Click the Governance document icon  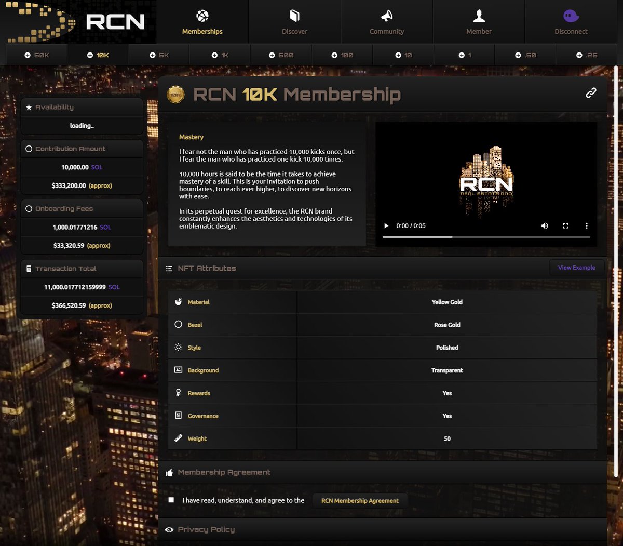tap(178, 416)
